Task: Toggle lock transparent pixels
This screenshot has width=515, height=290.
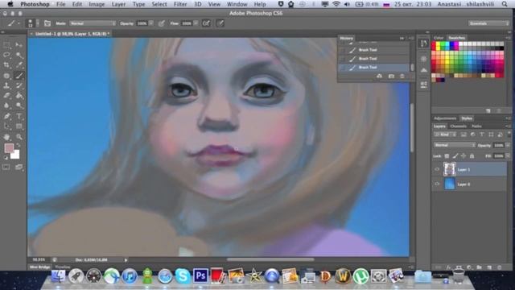Action: pos(447,155)
